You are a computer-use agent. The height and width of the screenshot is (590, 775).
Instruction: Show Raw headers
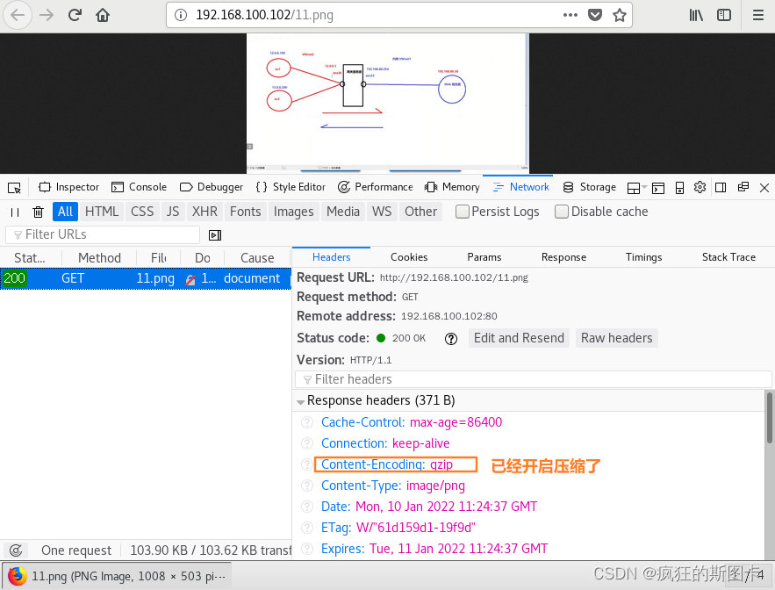[616, 338]
